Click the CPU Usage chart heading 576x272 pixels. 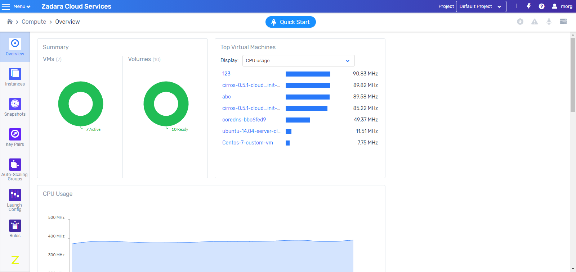tap(58, 194)
